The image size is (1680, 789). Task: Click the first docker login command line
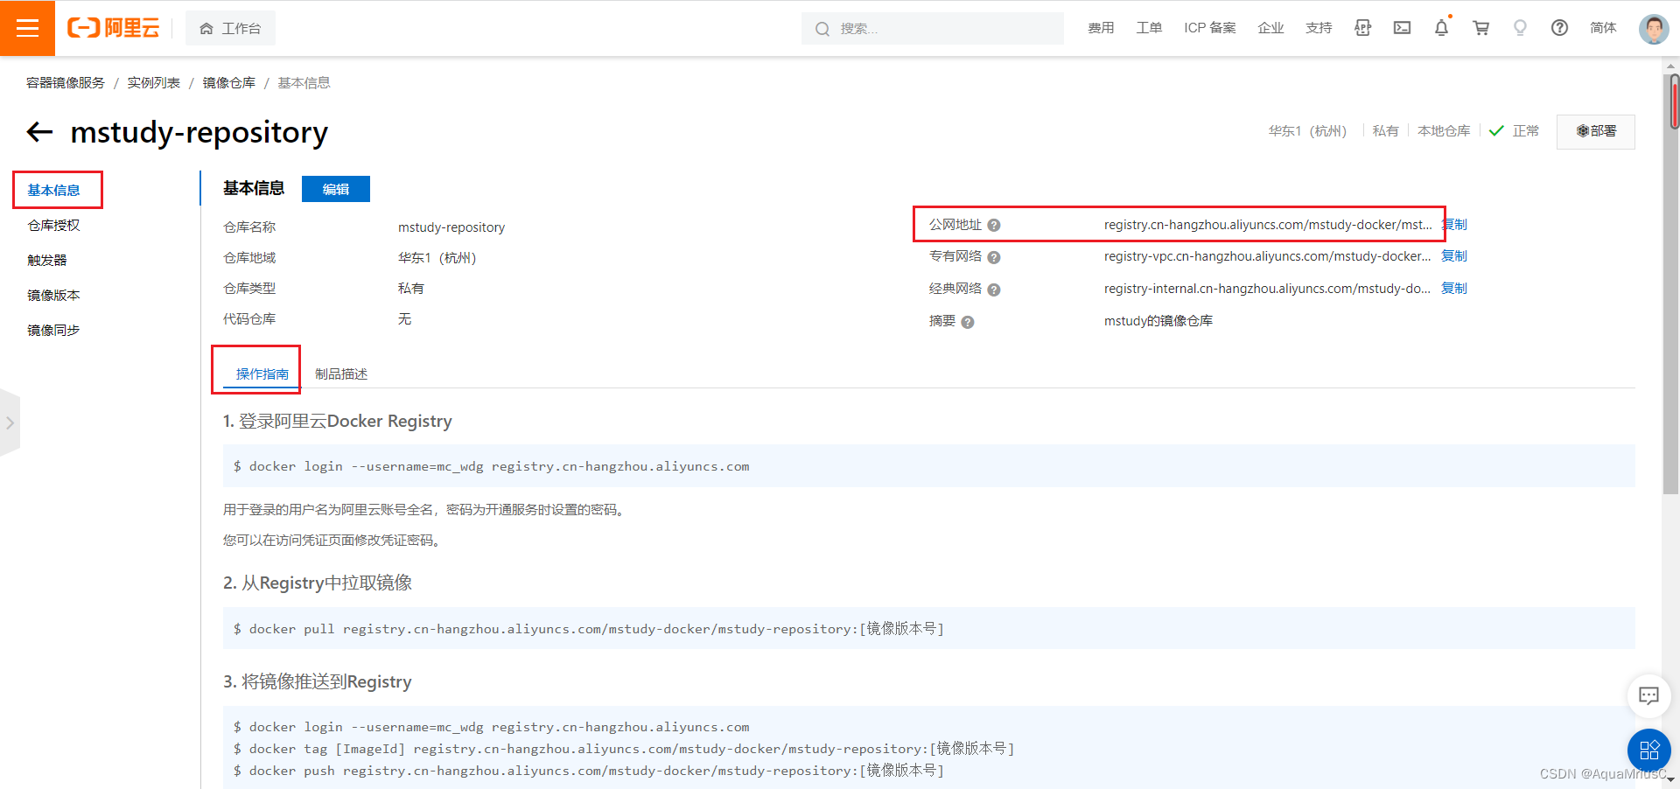click(x=491, y=466)
